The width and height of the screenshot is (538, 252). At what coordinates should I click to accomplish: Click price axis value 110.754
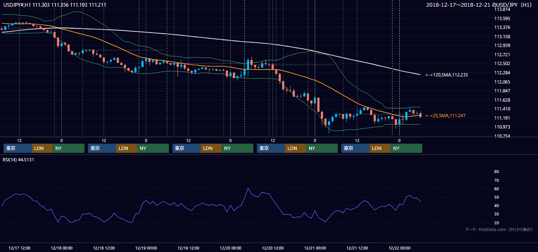pyautogui.click(x=502, y=136)
